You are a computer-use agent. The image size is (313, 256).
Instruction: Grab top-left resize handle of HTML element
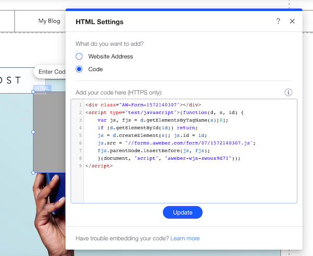pos(34,92)
